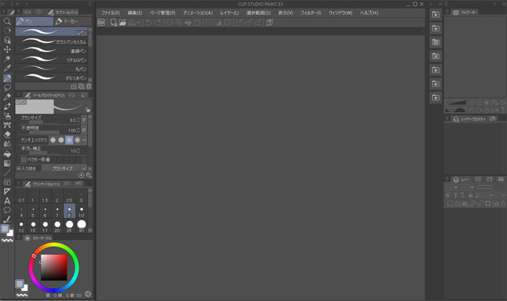Toggle the ベクター吸着 checkbox

23,159
